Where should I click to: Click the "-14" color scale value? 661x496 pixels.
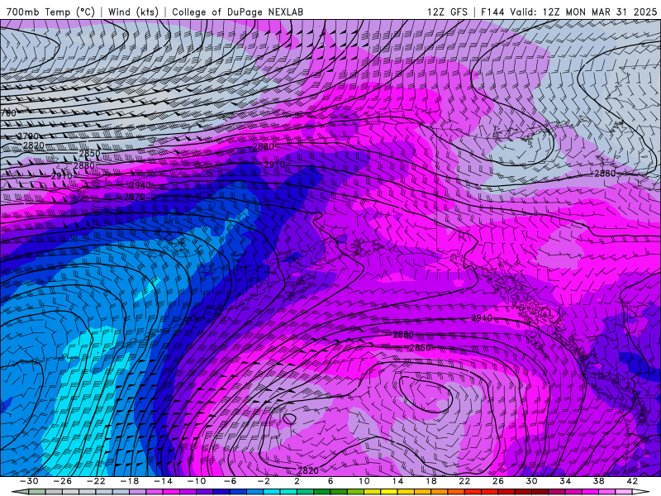coord(163,481)
